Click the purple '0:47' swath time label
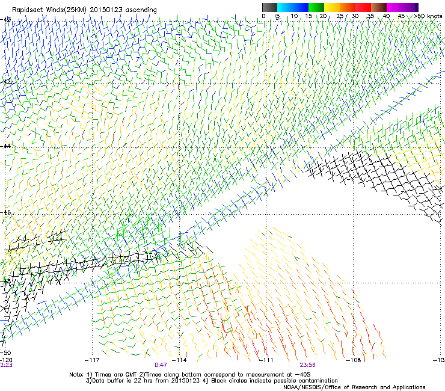 click(161, 365)
